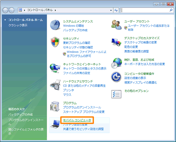Open 時計、言語、および地域 heading
The width and height of the screenshot is (176, 142).
click(139, 60)
